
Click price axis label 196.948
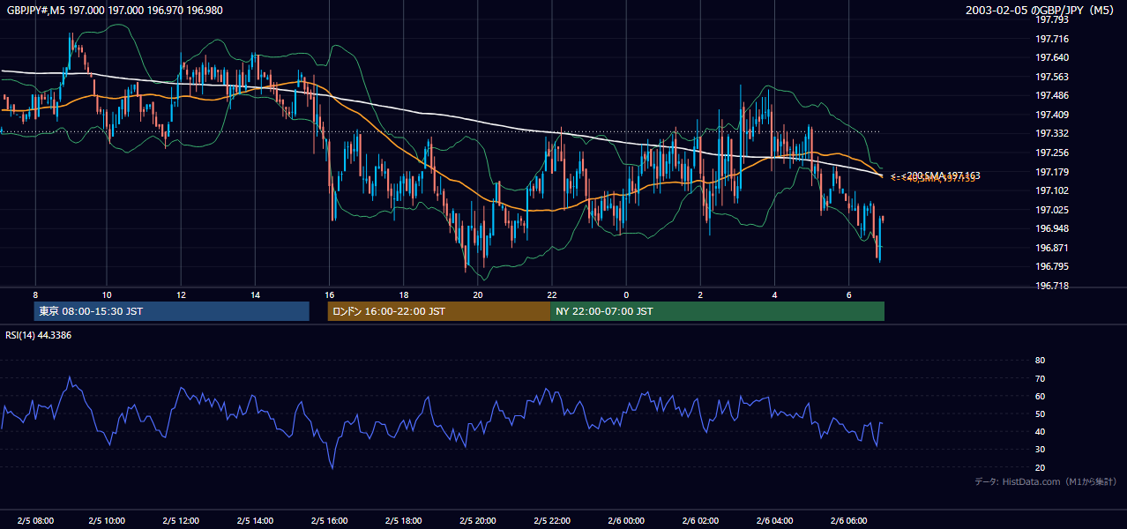click(1051, 228)
